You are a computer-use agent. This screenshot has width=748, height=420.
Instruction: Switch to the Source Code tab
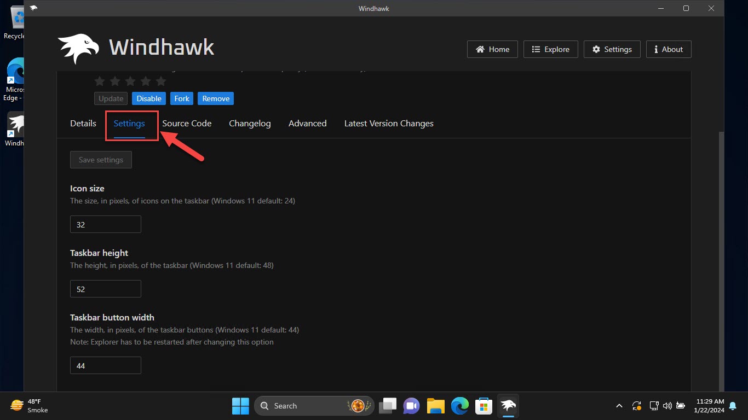[187, 124]
